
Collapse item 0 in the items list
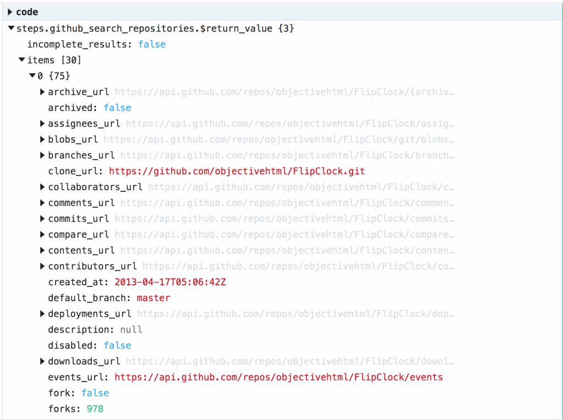[32, 76]
